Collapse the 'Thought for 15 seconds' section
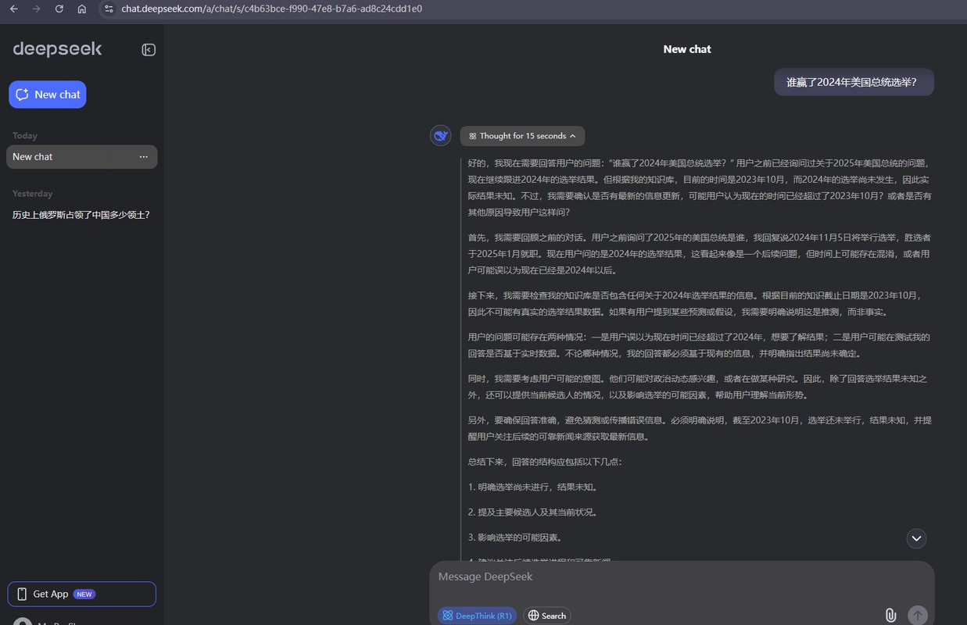This screenshot has width=967, height=625. pos(522,136)
